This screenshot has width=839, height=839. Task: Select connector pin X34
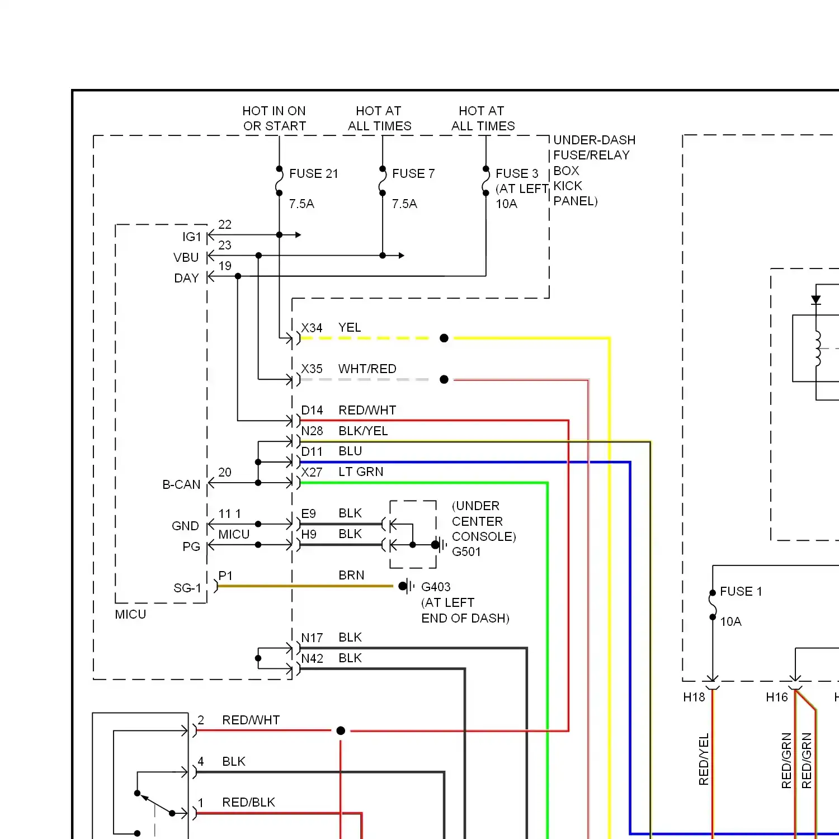click(x=312, y=328)
